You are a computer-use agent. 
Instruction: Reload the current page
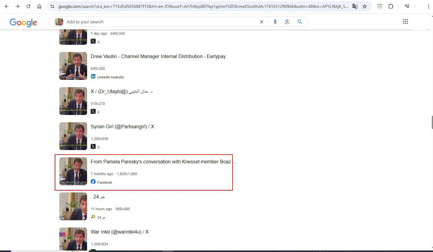click(28, 6)
